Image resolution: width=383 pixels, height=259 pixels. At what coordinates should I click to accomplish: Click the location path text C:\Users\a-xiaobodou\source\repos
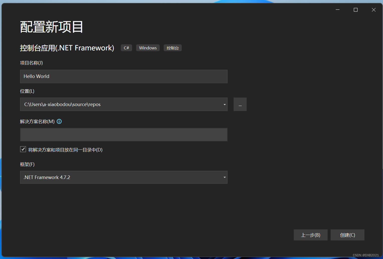pos(62,105)
